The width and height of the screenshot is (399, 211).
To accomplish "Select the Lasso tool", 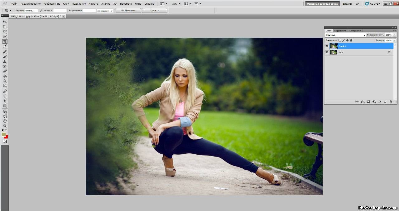I will (5, 31).
